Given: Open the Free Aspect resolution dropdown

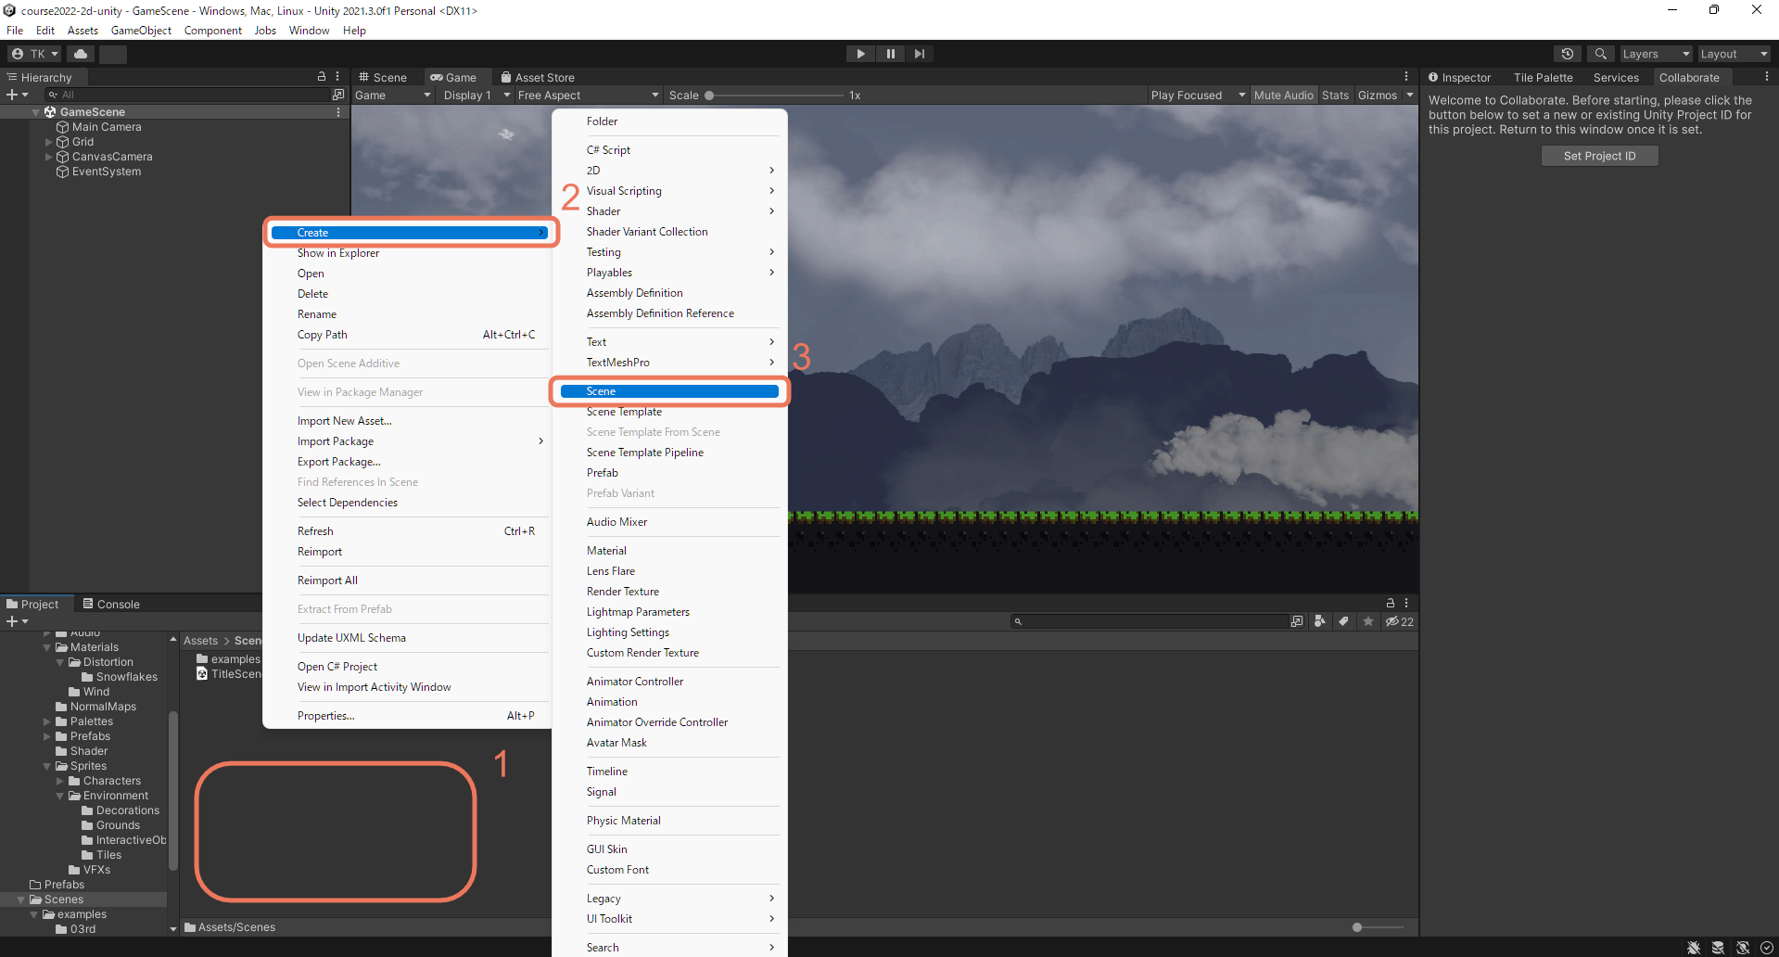Looking at the screenshot, I should point(588,95).
